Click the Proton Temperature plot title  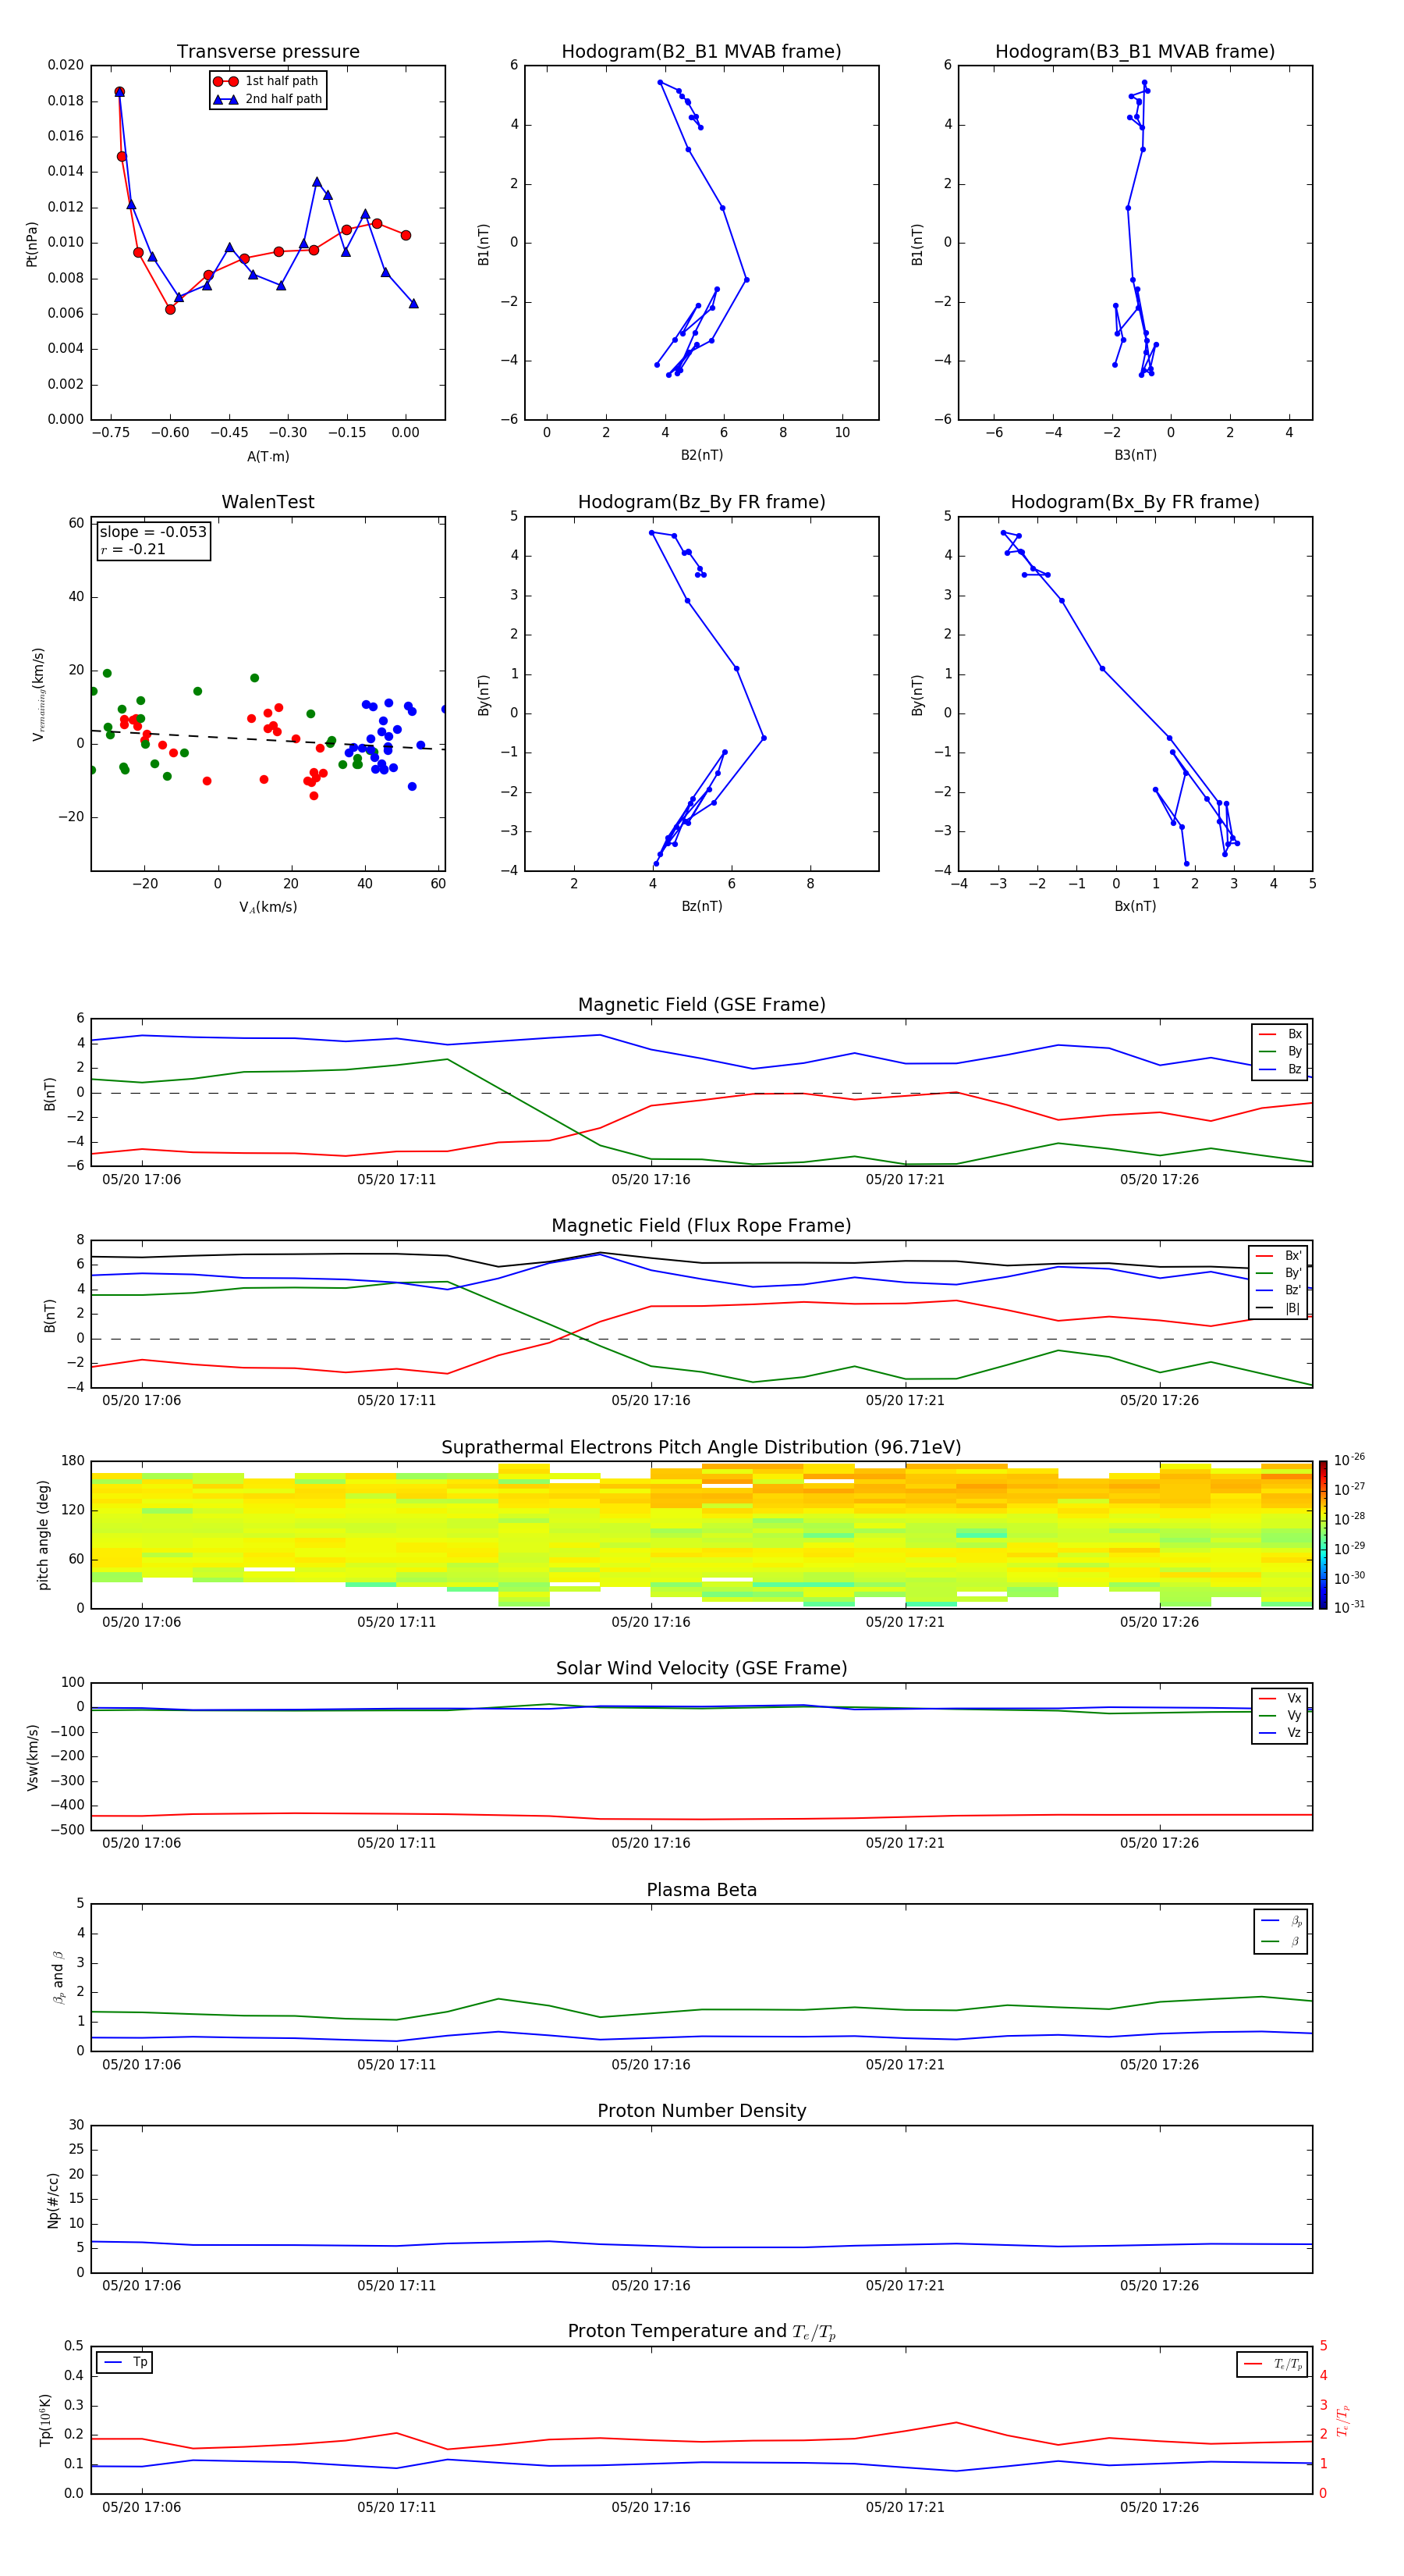pos(701,2331)
